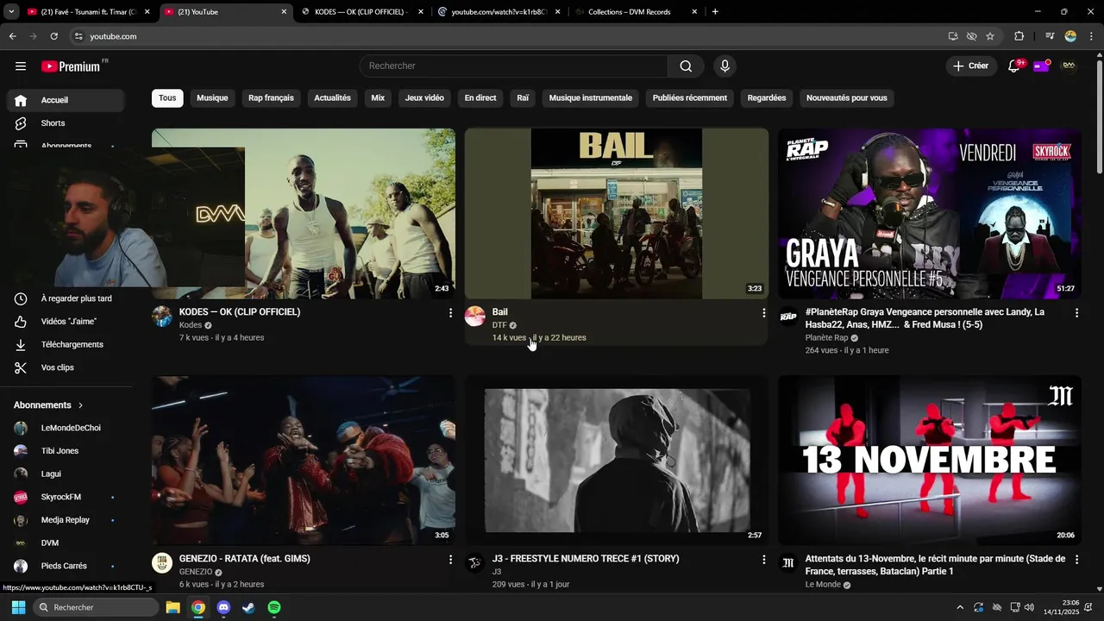Open the media controls icon in Chrome toolbar
Viewport: 1104px width, 621px height.
1050,36
